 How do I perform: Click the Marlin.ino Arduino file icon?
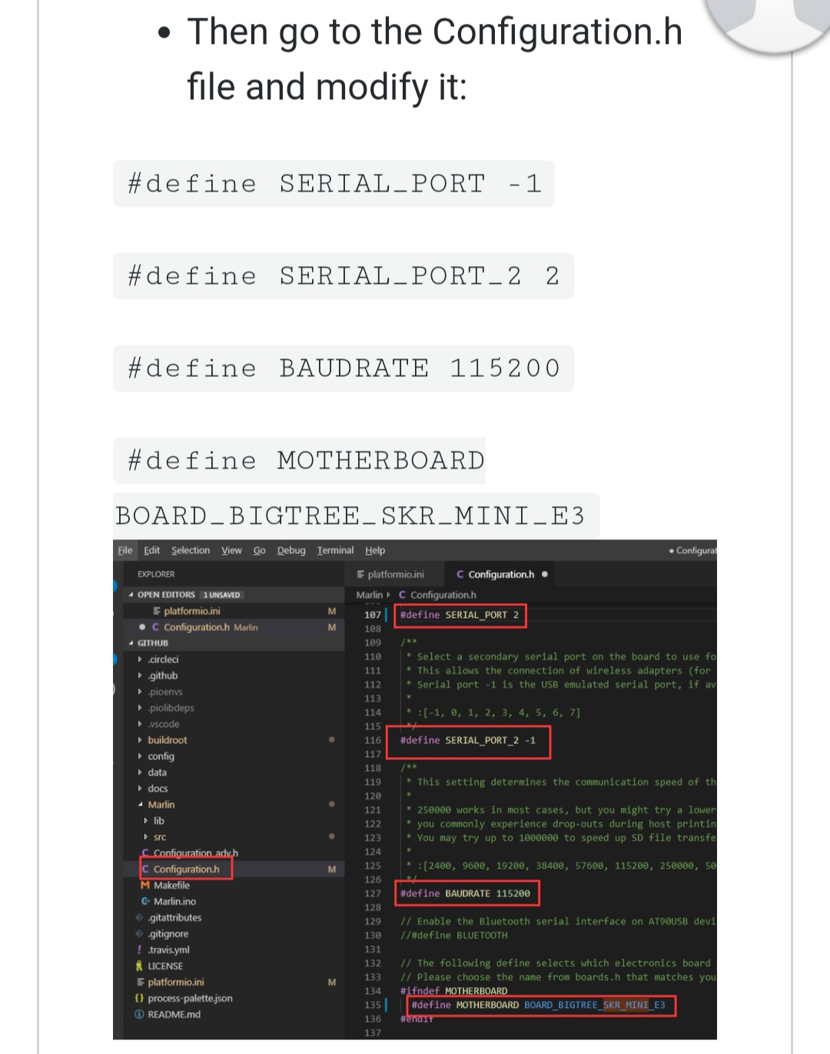pos(146,902)
